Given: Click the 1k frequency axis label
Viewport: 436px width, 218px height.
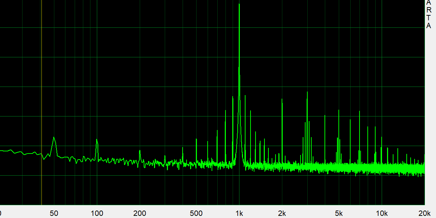Looking at the screenshot, I should click(x=239, y=214).
